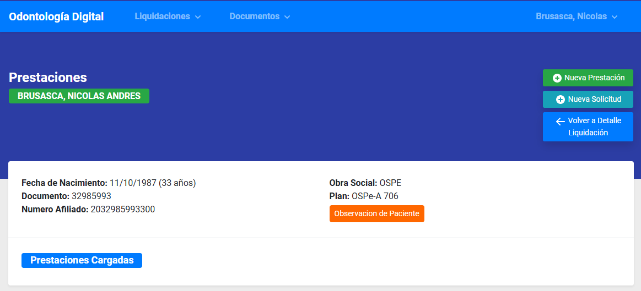Viewport: 641px width, 291px height.
Task: Click the Numero Afiliado value 2032985993300
Action: [x=122, y=209]
